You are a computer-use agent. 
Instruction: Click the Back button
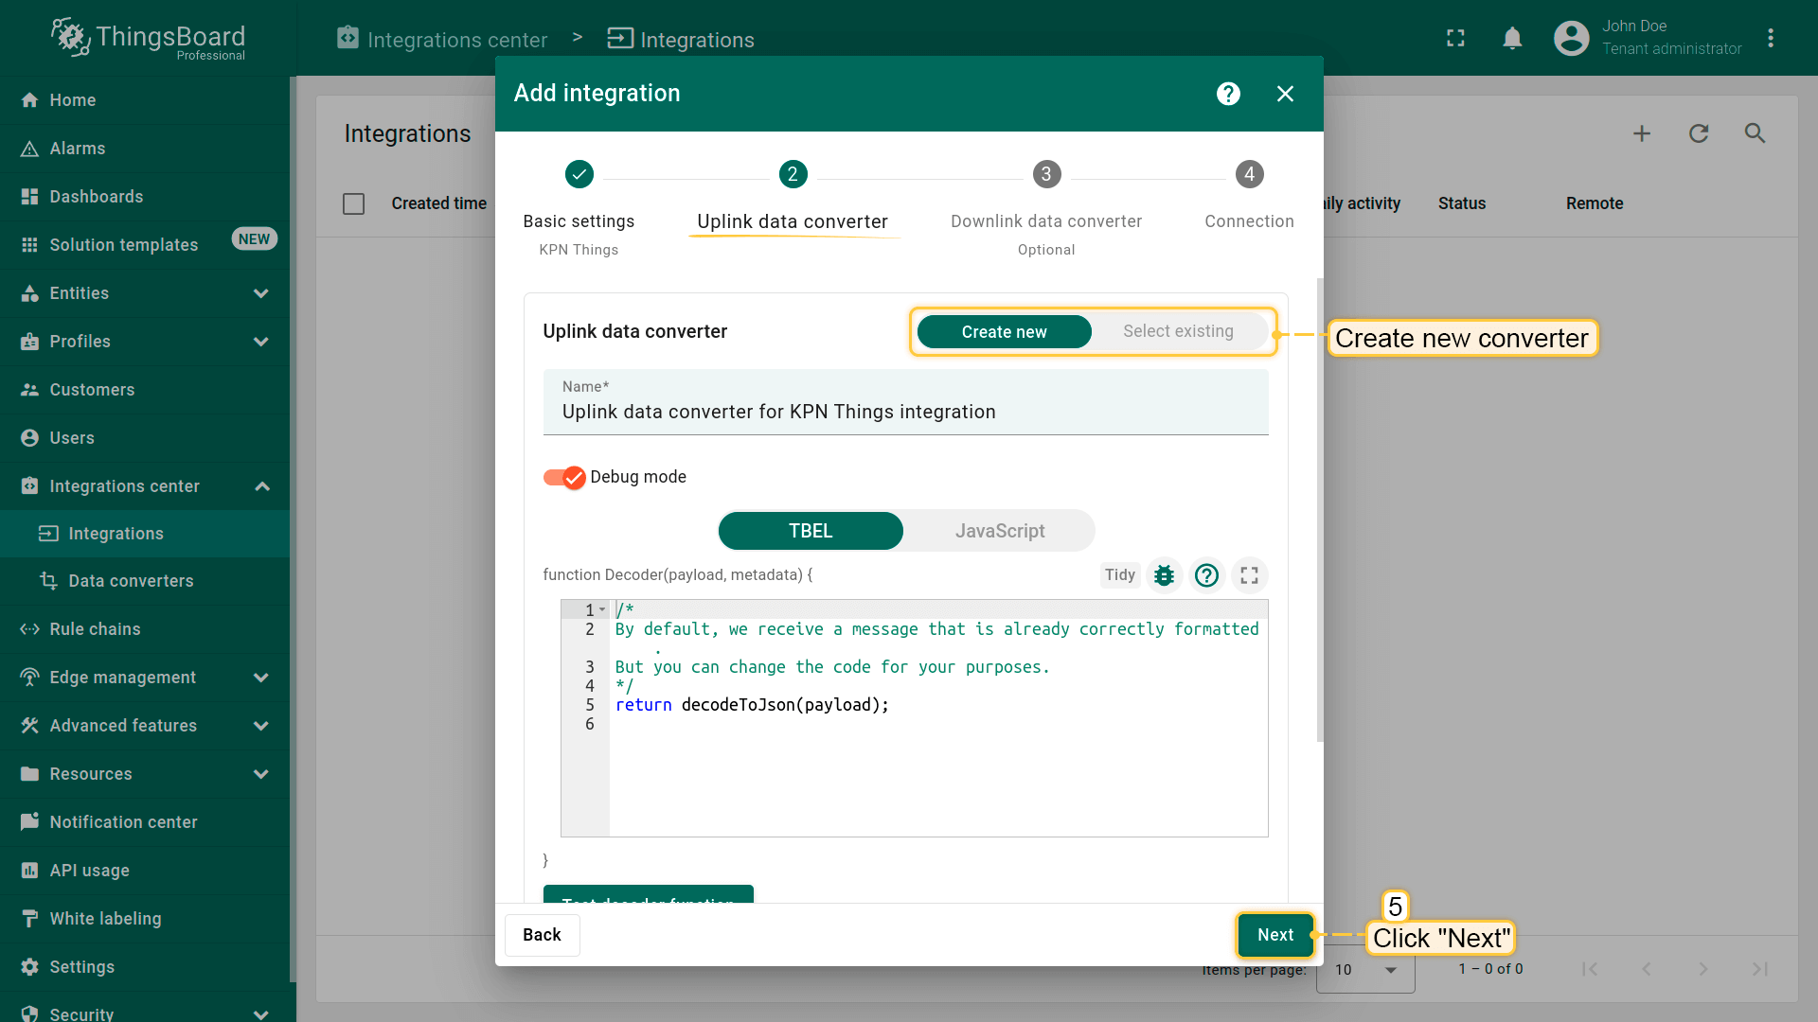click(x=542, y=935)
